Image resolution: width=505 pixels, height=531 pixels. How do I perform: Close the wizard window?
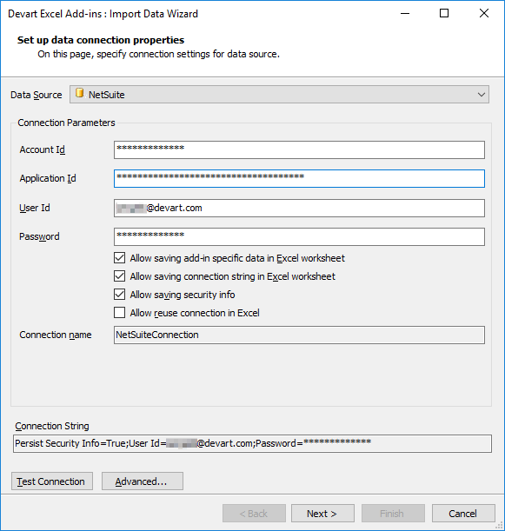(x=484, y=13)
